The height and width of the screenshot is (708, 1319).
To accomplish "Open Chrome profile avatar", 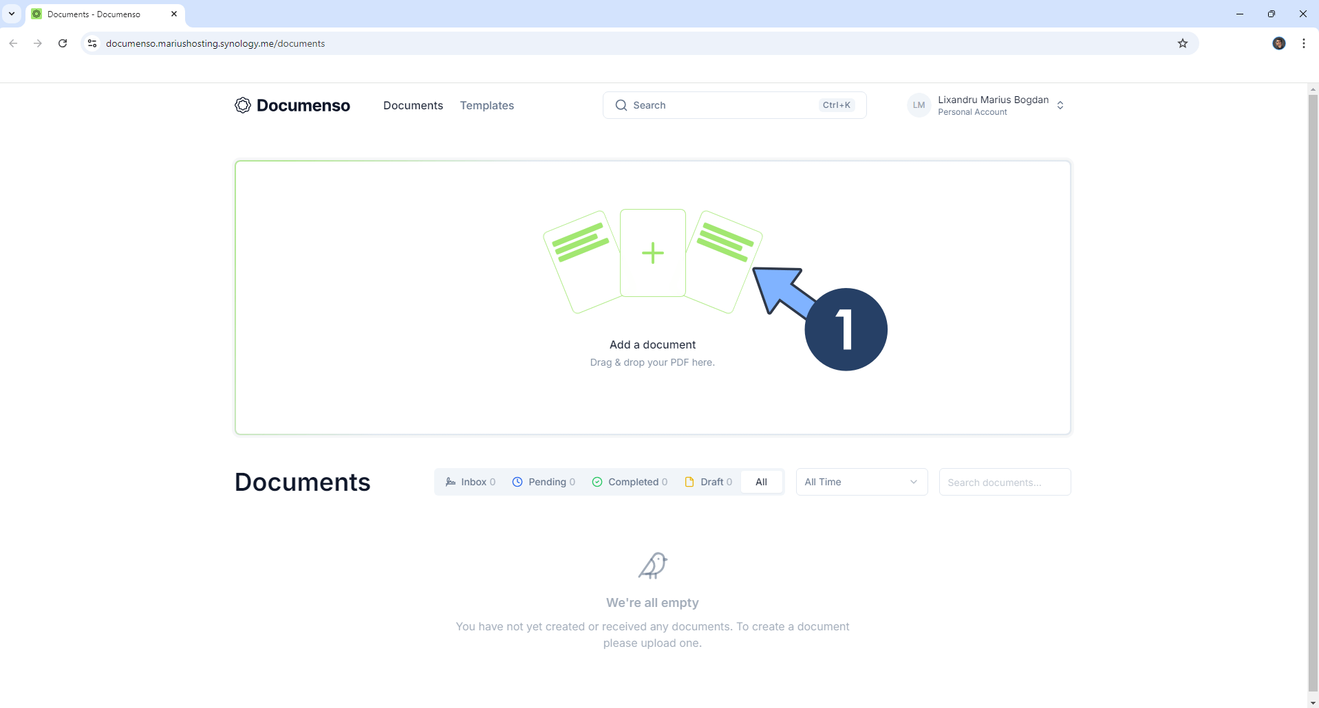I will coord(1279,43).
